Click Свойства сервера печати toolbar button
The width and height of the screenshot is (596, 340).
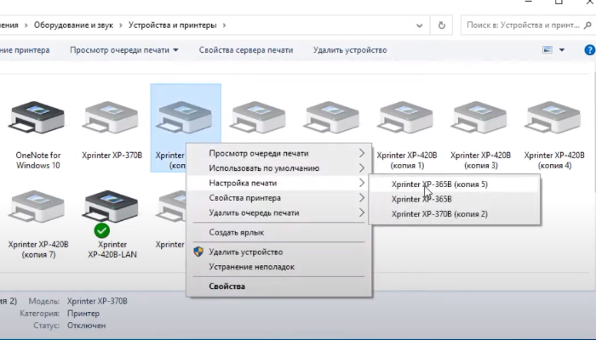246,50
